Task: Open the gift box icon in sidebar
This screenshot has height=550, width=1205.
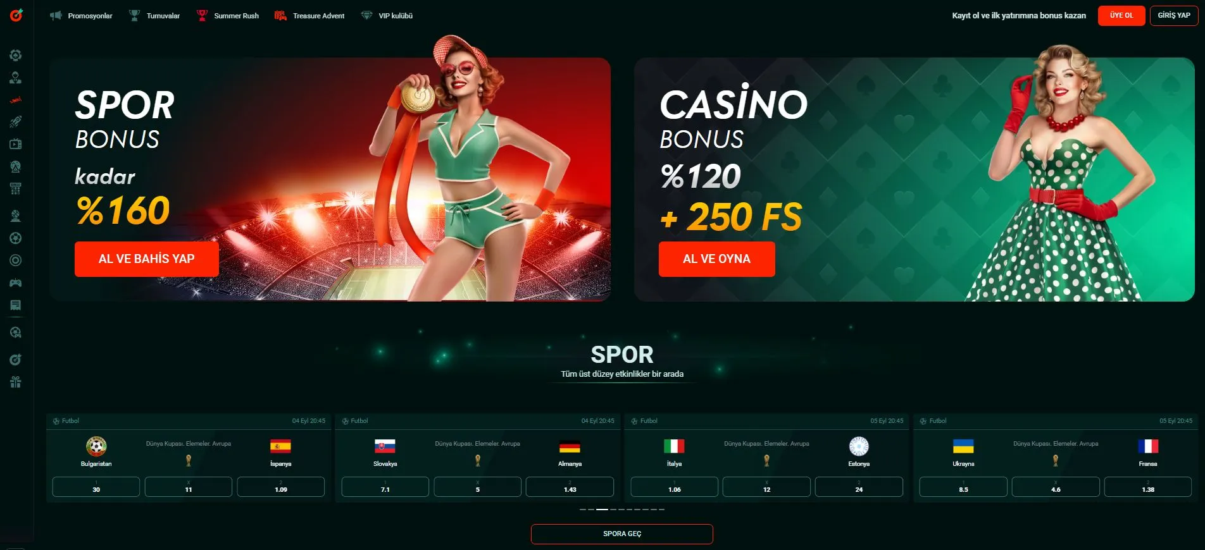Action: tap(16, 382)
